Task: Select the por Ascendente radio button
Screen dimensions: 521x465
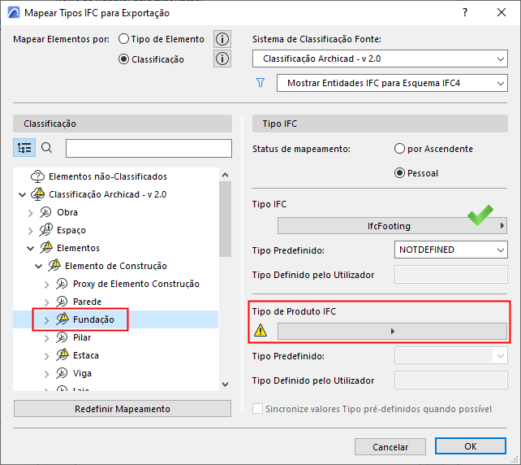Action: click(399, 149)
